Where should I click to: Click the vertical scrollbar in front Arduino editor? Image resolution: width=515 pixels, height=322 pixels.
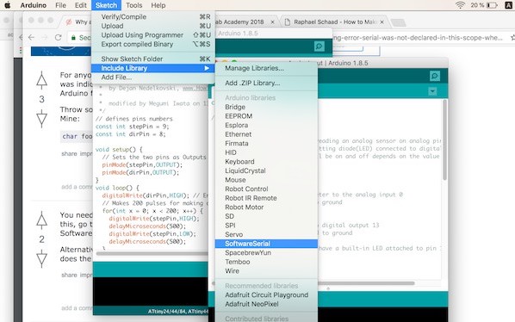(444, 139)
